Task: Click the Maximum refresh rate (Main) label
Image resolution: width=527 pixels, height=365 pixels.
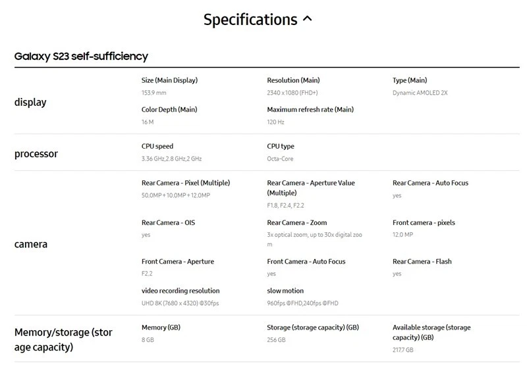Action: pos(310,109)
